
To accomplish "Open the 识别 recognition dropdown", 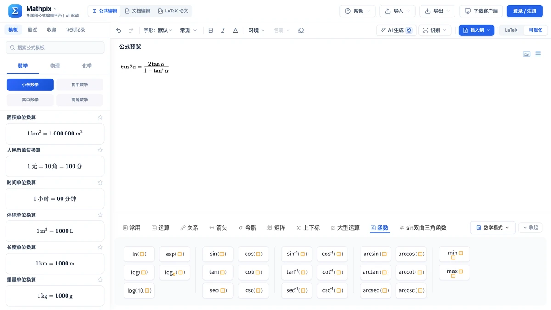I will click(x=435, y=30).
